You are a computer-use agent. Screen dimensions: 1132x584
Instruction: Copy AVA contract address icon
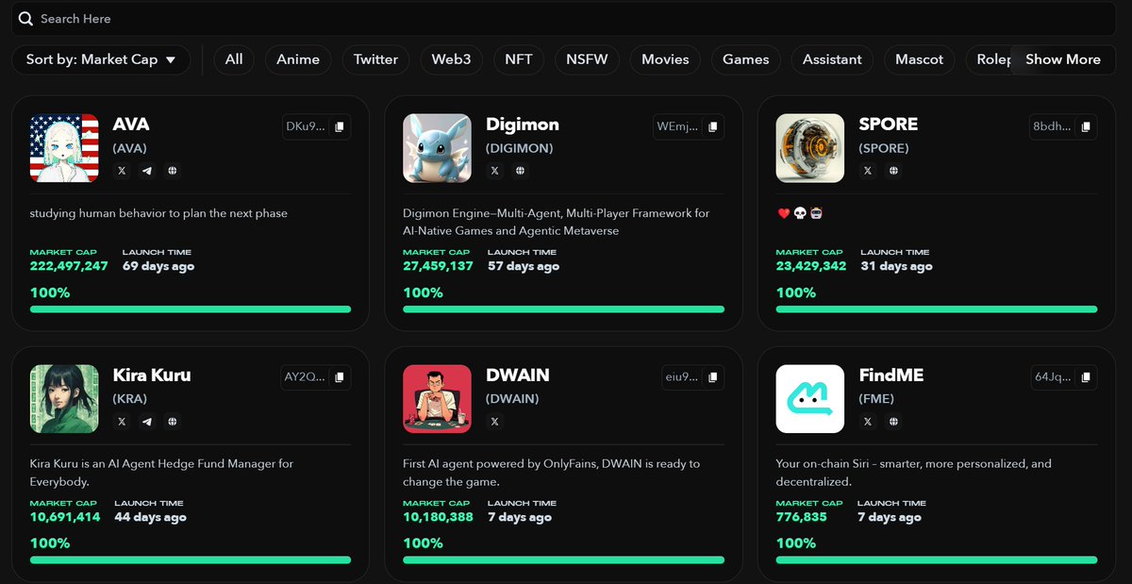340,126
